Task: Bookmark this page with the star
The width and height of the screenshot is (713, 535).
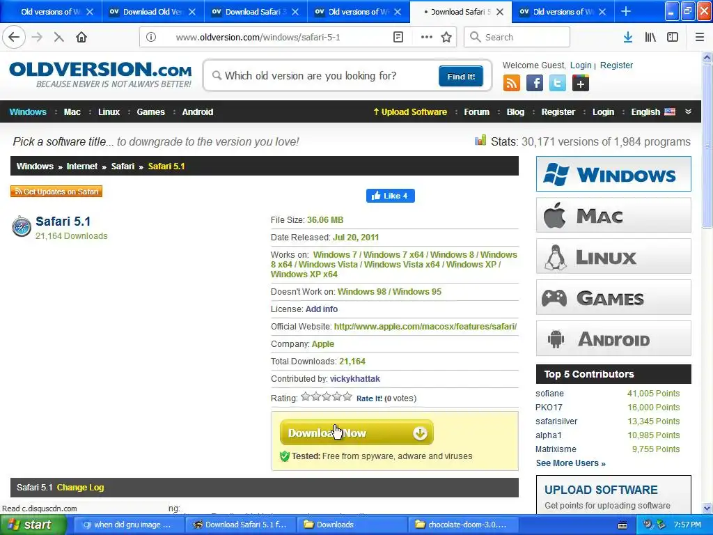Action: (446, 38)
